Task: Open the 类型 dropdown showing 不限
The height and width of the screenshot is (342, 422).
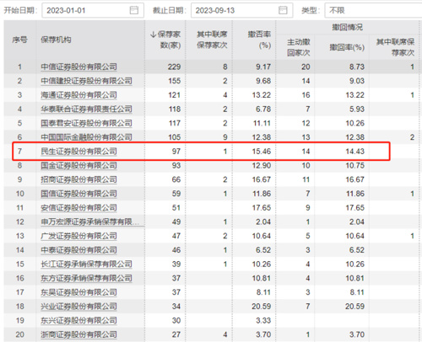Action: [373, 10]
